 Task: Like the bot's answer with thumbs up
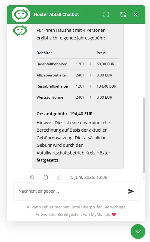[x=59, y=177]
